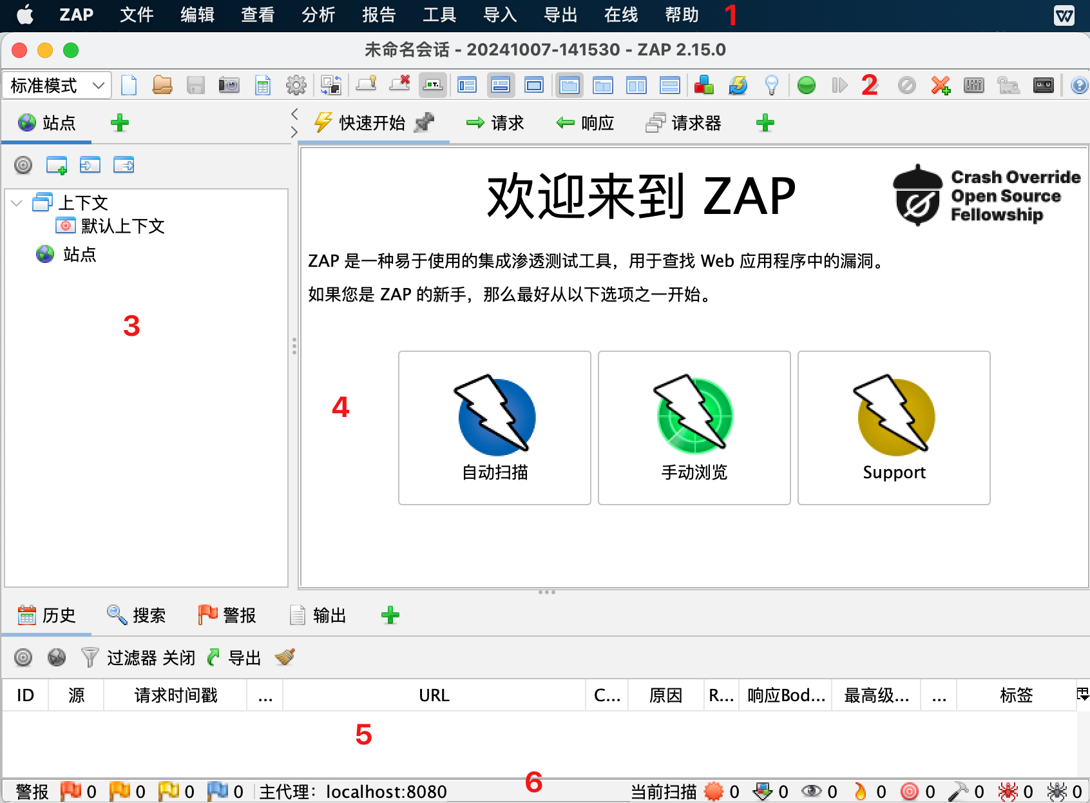The width and height of the screenshot is (1090, 803).
Task: Click the red X custom breakpoint icon
Action: pyautogui.click(x=941, y=85)
